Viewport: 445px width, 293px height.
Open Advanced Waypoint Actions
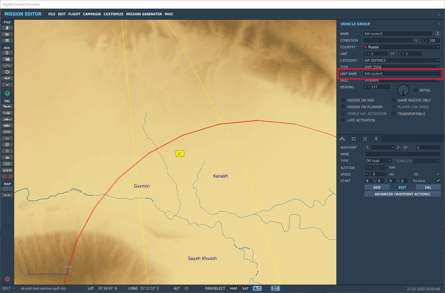click(x=402, y=194)
